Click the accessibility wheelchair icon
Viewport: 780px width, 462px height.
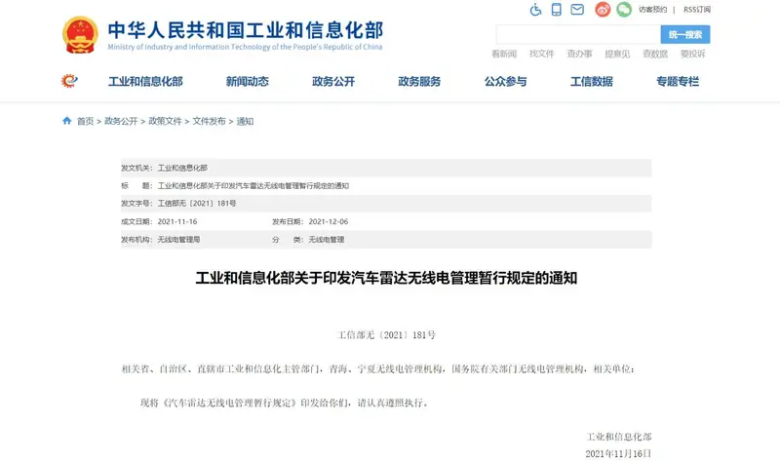[x=535, y=10]
